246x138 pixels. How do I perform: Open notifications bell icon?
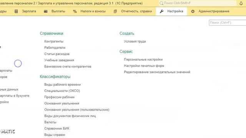241,3
